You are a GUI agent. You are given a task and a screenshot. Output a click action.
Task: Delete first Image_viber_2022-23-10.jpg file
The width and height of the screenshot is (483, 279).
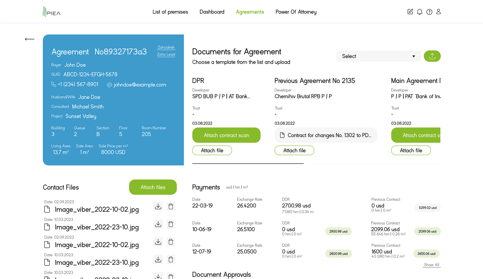pyautogui.click(x=170, y=224)
